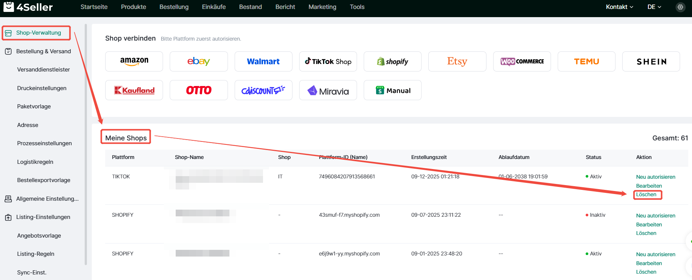Open the Bericht menu
The image size is (692, 280).
point(285,7)
